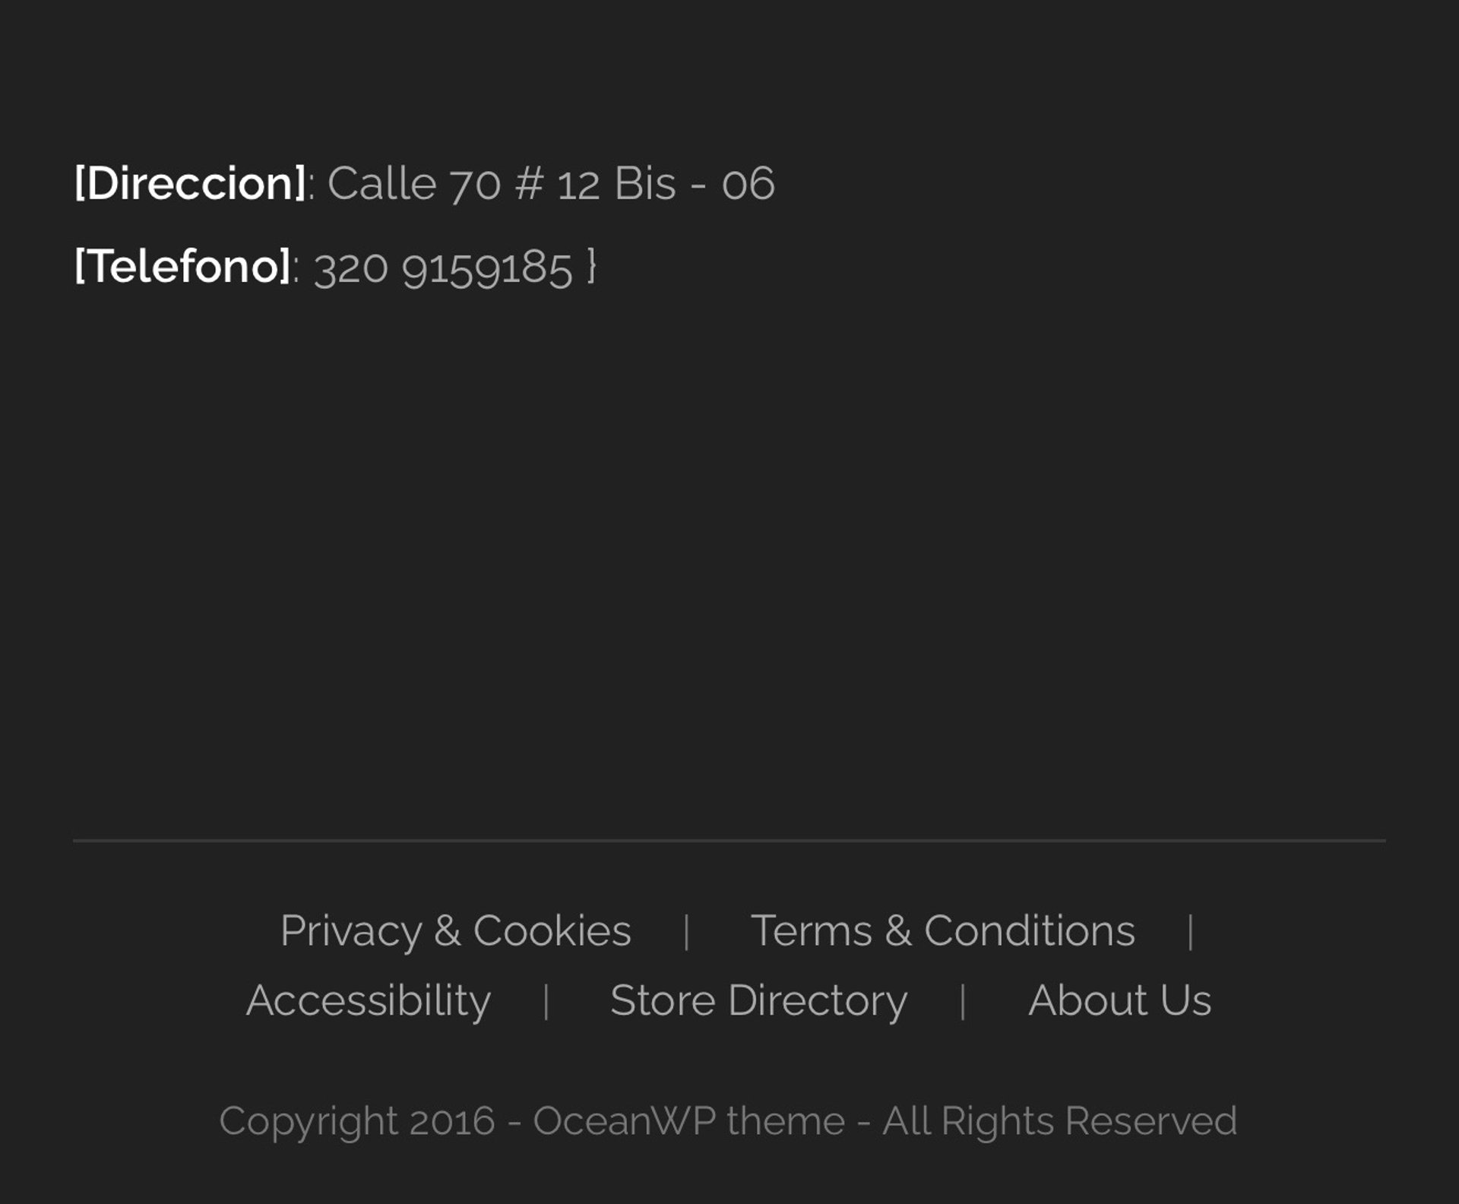Click the phone number 320 9159185
This screenshot has width=1459, height=1204.
443,268
